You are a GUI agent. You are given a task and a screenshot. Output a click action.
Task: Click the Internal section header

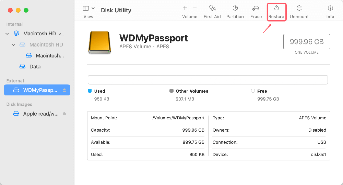[14, 24]
